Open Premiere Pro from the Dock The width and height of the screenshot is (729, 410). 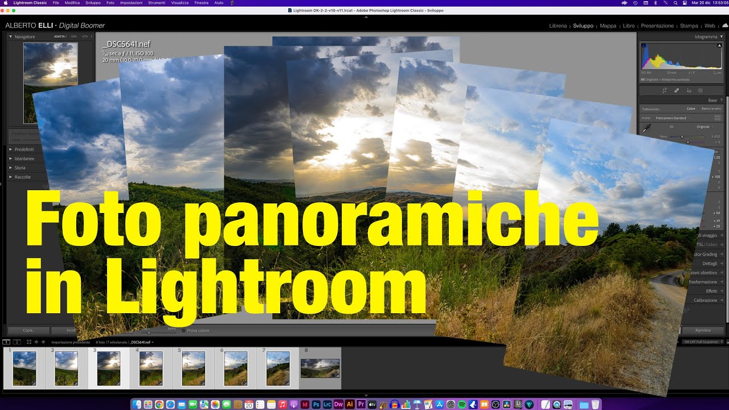pyautogui.click(x=361, y=404)
